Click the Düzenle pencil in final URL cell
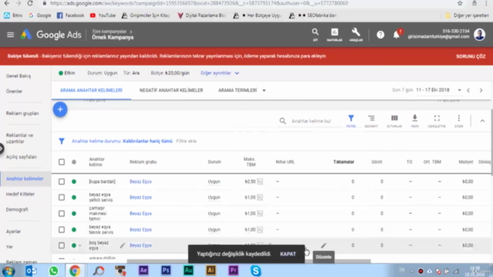 click(324, 245)
